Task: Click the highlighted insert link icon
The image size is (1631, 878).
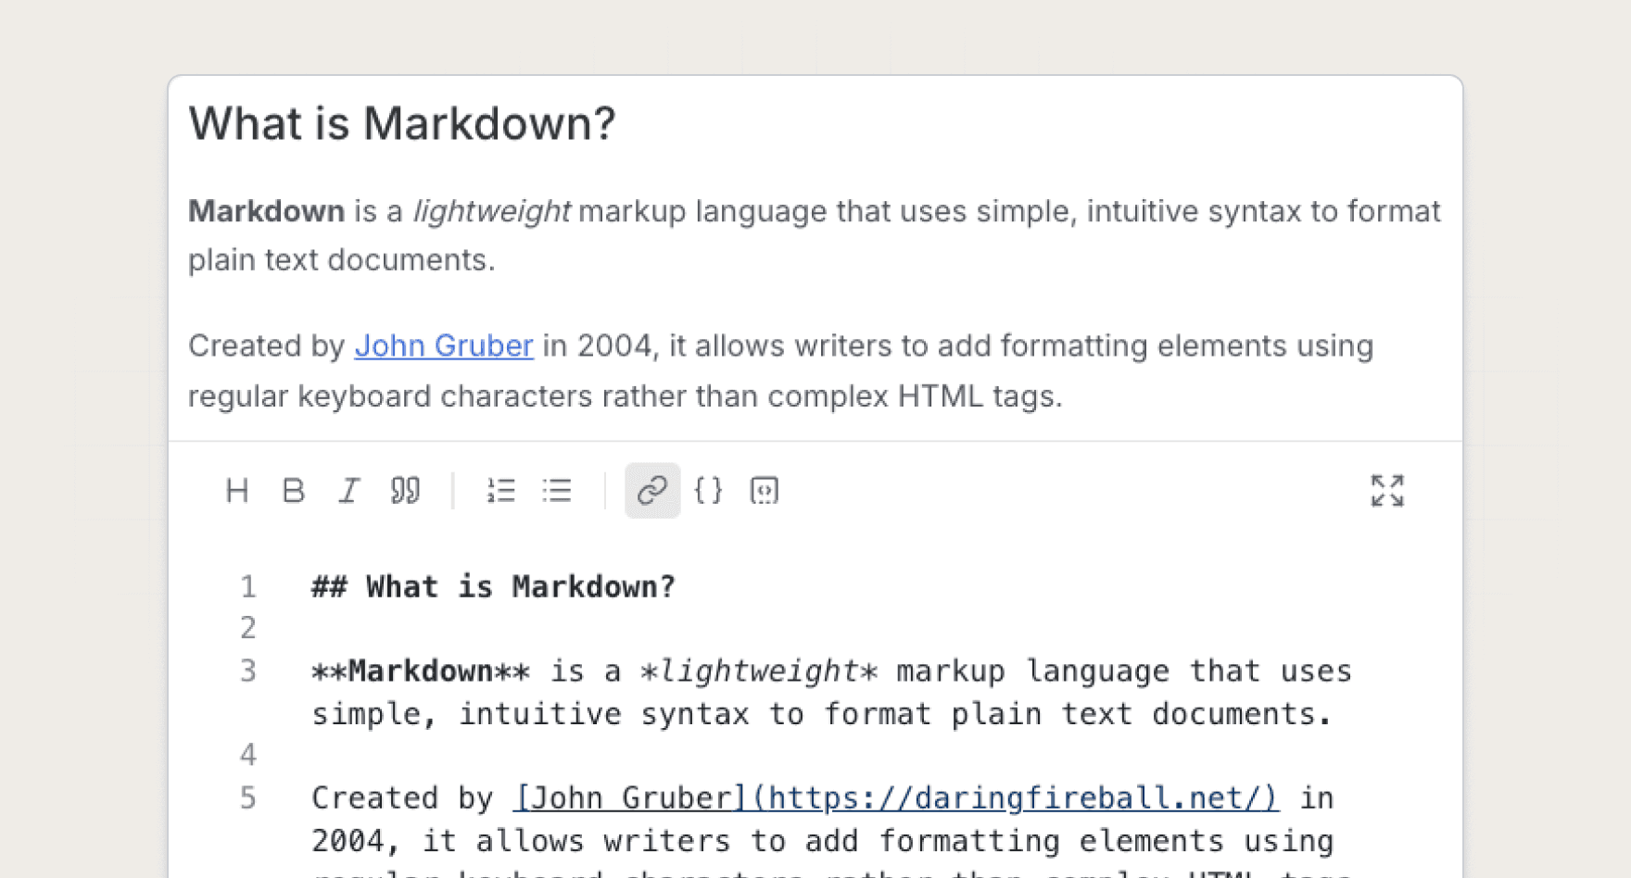Action: point(652,491)
